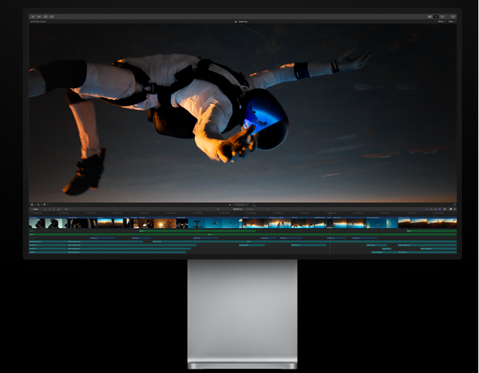479x373 pixels.
Task: Toggle the Timeline visibility button
Action: (x=437, y=16)
